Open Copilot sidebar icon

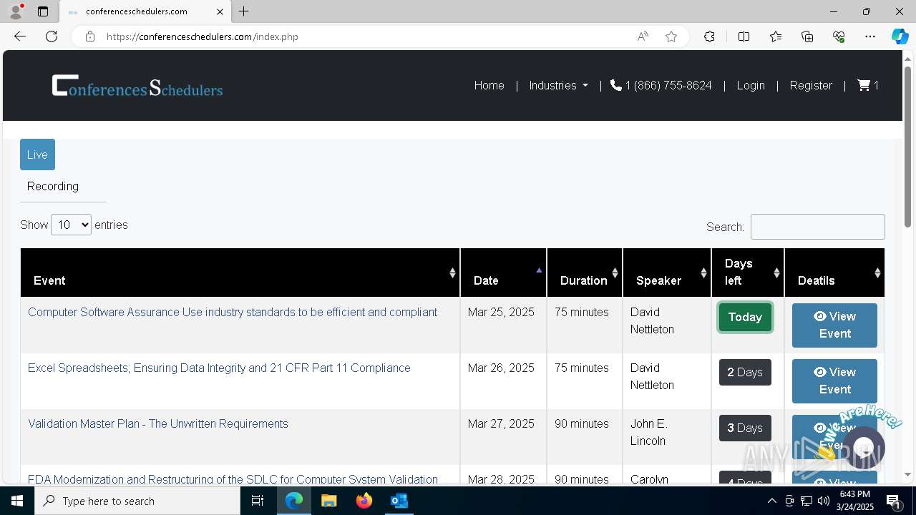coord(900,36)
